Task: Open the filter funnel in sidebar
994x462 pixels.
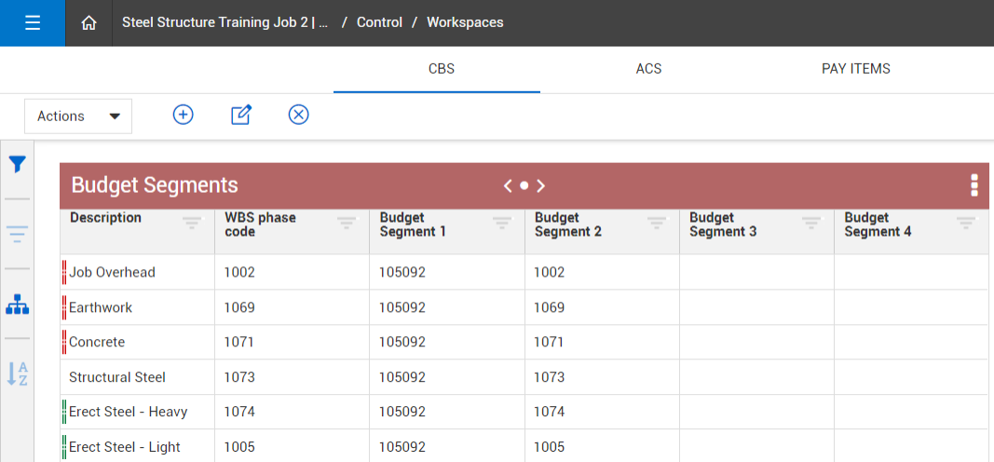Action: tap(17, 165)
